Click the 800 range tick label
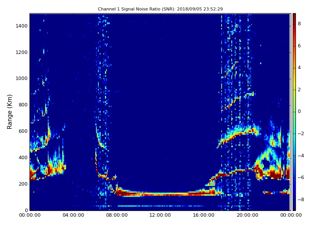 pyautogui.click(x=23, y=105)
